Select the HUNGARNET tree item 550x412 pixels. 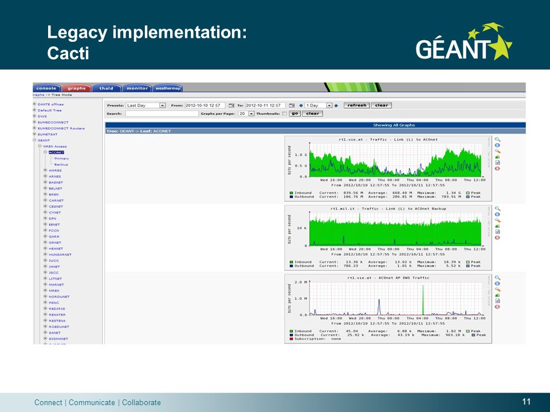(60, 254)
